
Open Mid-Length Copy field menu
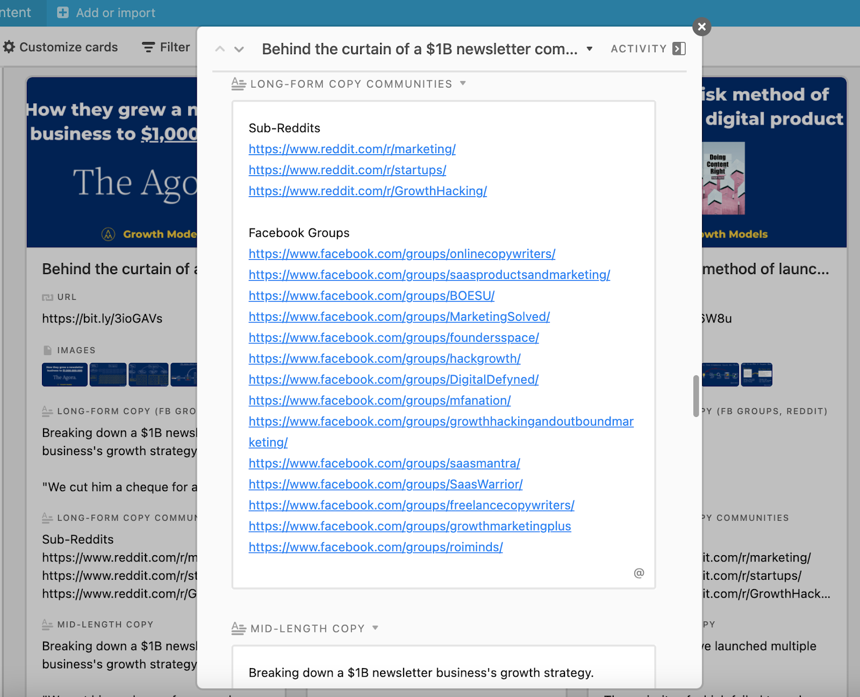tap(375, 628)
